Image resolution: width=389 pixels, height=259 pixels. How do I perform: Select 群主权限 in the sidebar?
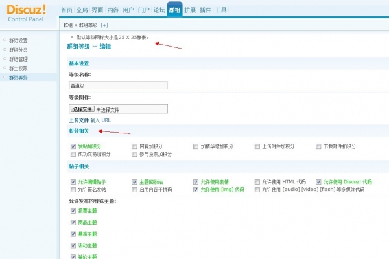tap(18, 68)
